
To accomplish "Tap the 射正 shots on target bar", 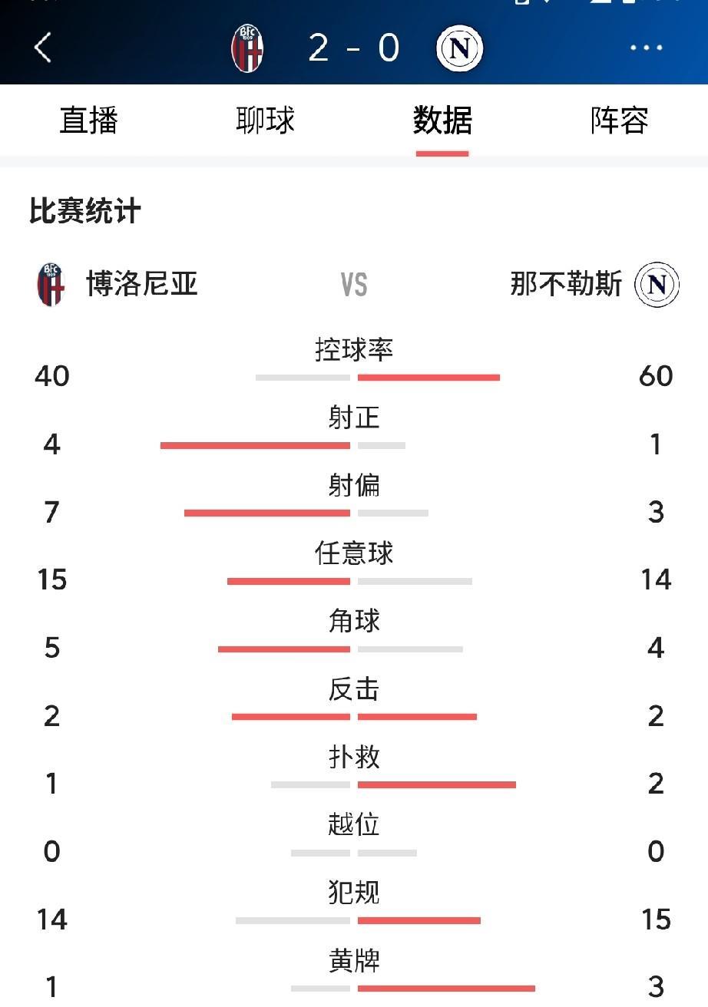I will [x=283, y=445].
